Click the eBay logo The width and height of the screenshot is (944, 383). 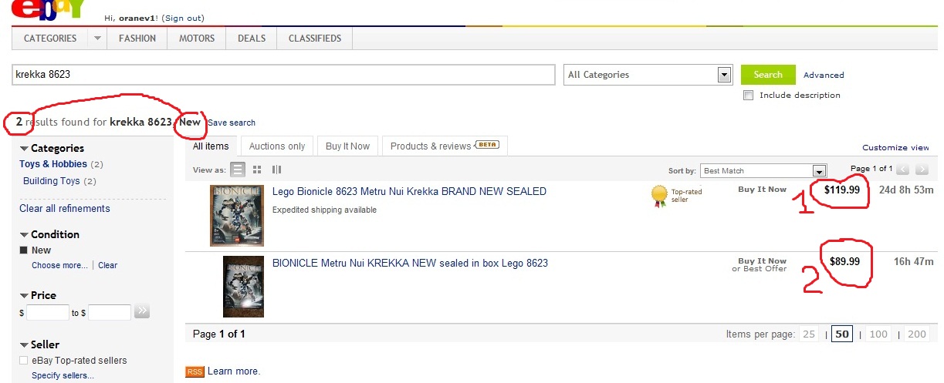point(49,10)
